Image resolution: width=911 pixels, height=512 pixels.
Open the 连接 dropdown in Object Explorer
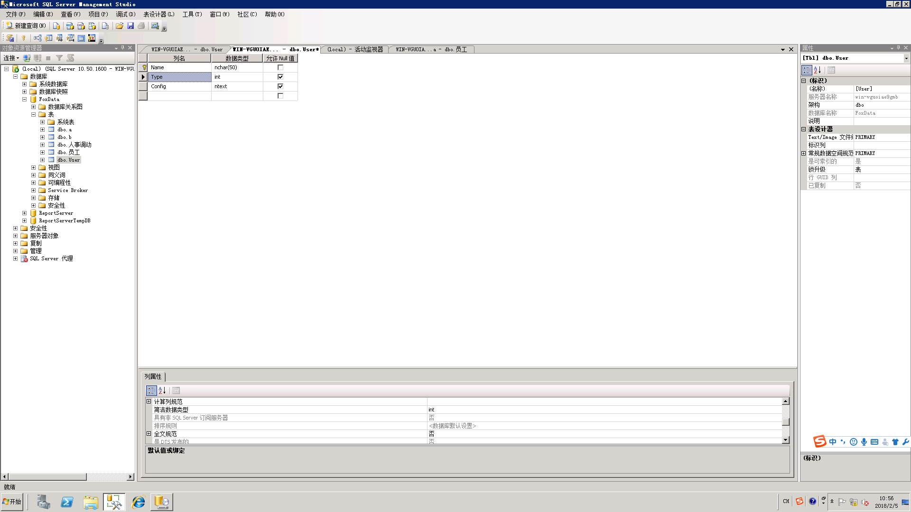tap(11, 58)
